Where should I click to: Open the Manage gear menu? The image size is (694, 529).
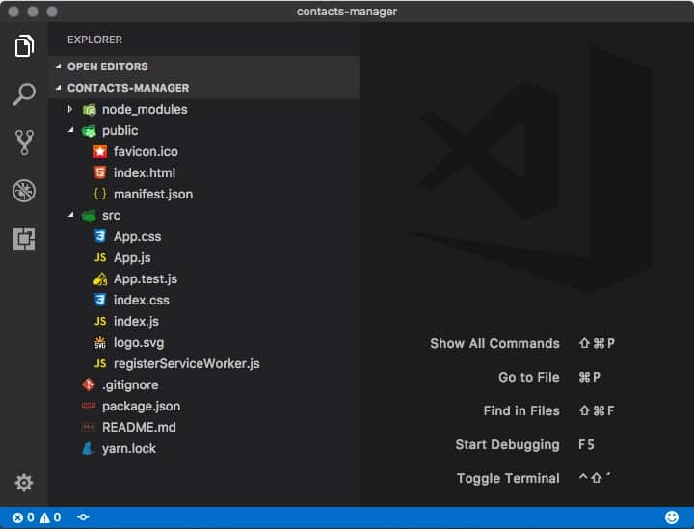click(x=24, y=483)
